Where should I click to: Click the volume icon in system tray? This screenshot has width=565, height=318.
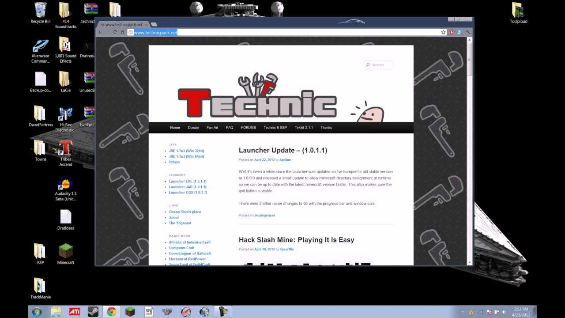pyautogui.click(x=504, y=312)
